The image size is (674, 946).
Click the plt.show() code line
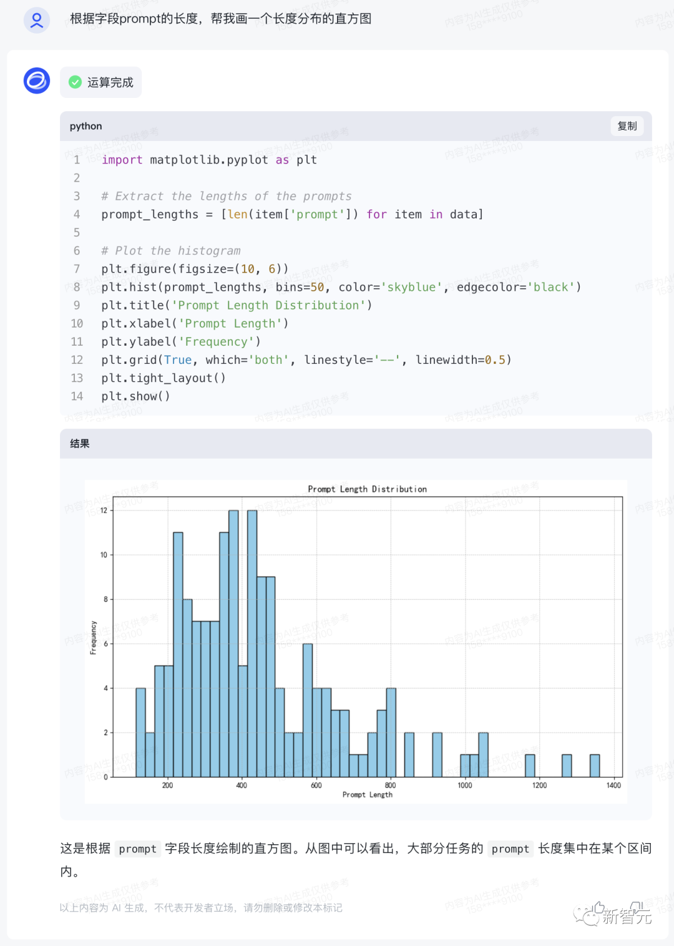tap(135, 396)
